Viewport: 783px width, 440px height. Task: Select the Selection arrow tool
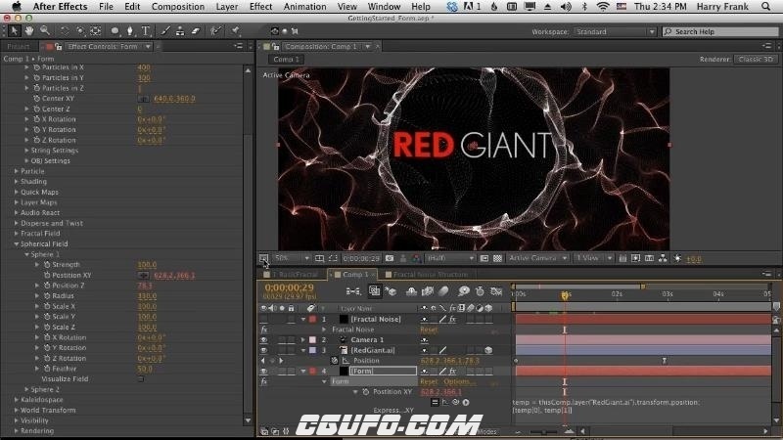coord(15,31)
